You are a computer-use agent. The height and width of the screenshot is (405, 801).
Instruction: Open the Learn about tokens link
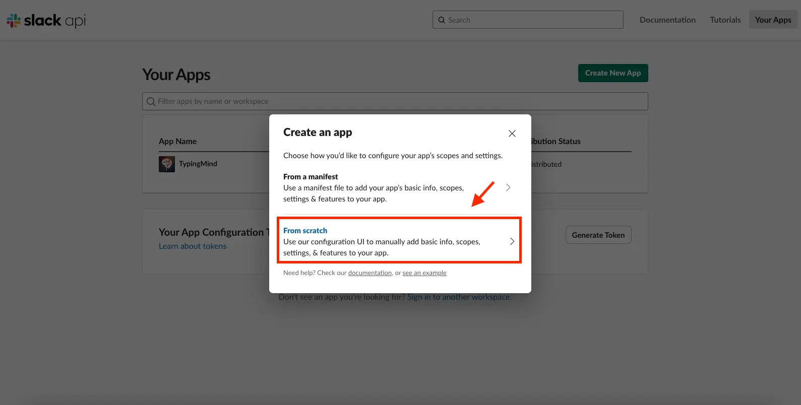click(x=193, y=246)
